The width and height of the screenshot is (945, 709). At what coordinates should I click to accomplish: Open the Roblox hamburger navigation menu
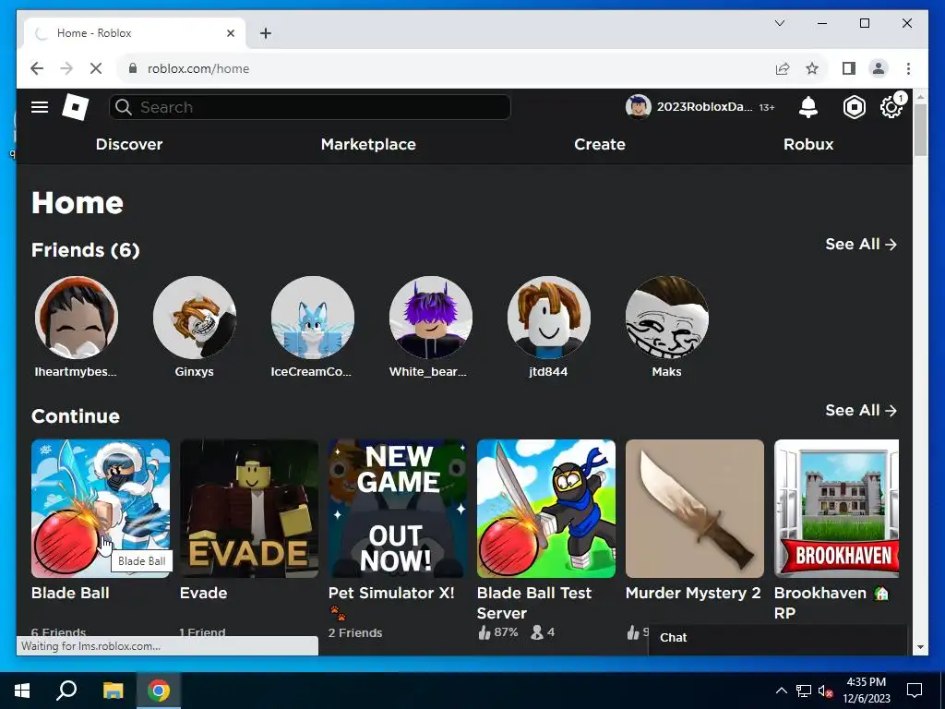(40, 107)
